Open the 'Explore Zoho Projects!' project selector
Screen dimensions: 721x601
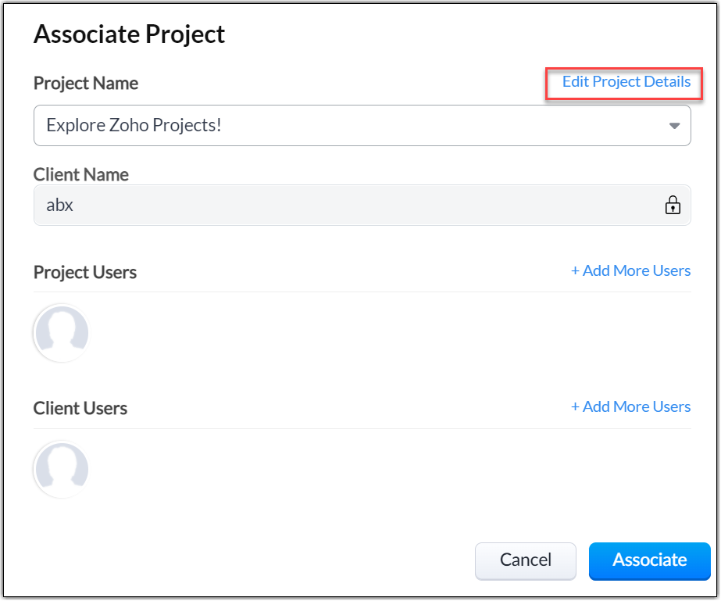click(x=344, y=125)
